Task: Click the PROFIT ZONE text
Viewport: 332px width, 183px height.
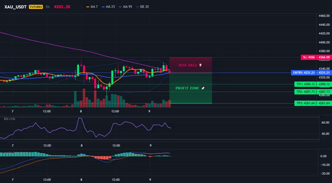Action: [187, 88]
